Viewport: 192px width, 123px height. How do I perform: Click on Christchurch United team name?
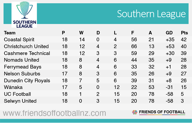(x=26, y=46)
